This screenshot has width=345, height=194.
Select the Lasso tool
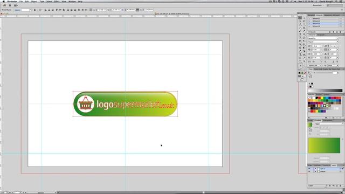[304, 21]
